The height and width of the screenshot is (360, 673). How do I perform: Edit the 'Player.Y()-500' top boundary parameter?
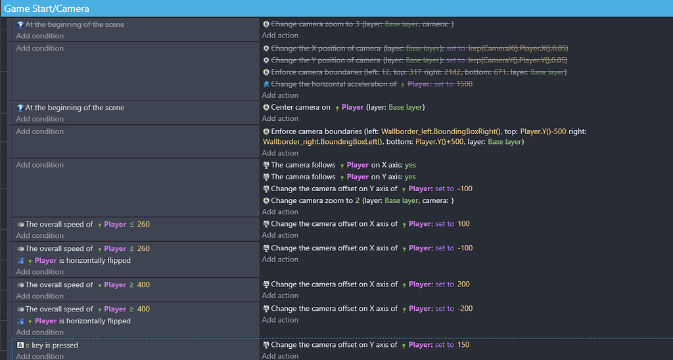pos(542,131)
